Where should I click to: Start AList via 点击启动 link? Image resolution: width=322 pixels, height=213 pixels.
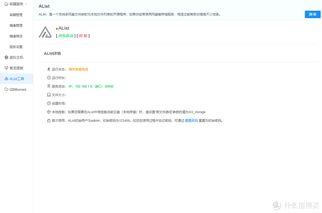[66, 36]
